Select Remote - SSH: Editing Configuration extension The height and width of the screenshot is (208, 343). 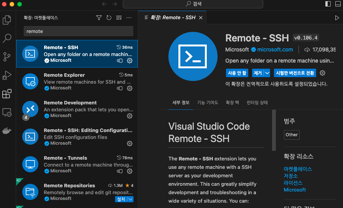77,137
